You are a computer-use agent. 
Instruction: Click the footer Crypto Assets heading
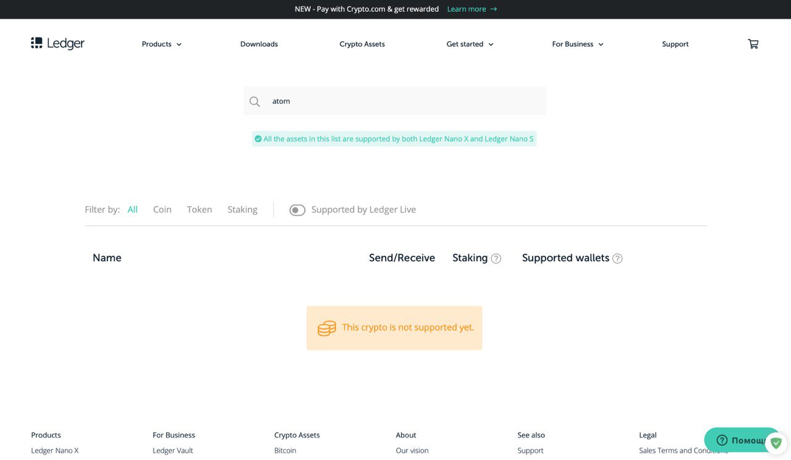pos(297,435)
